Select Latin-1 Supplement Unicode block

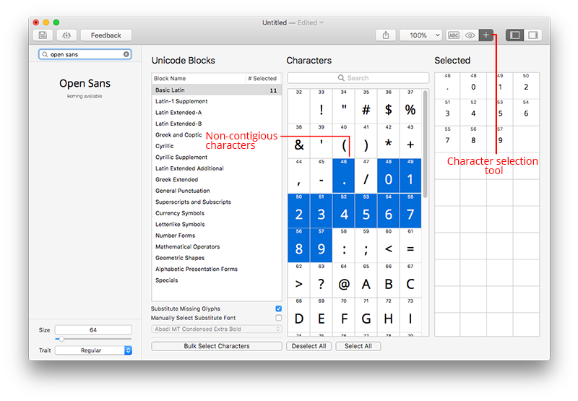click(181, 101)
